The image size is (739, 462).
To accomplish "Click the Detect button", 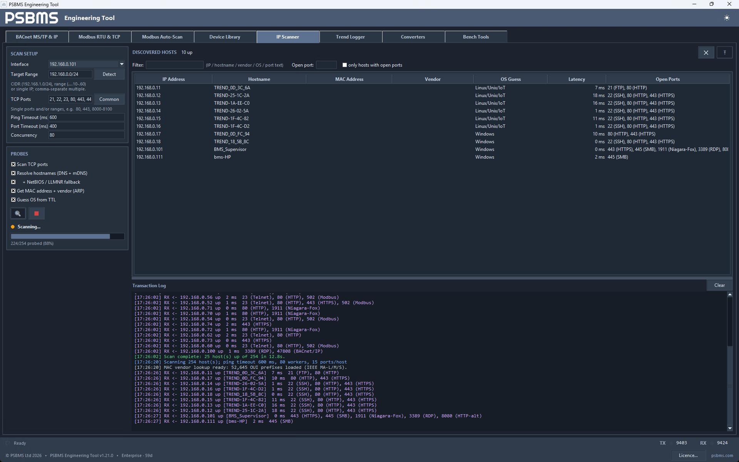I will 109,74.
